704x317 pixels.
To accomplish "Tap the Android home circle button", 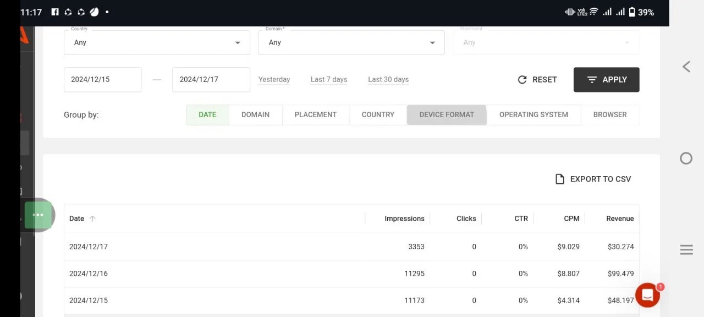I will click(686, 158).
